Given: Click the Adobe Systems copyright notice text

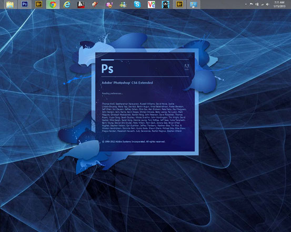Looking at the screenshot, I should [134, 142].
